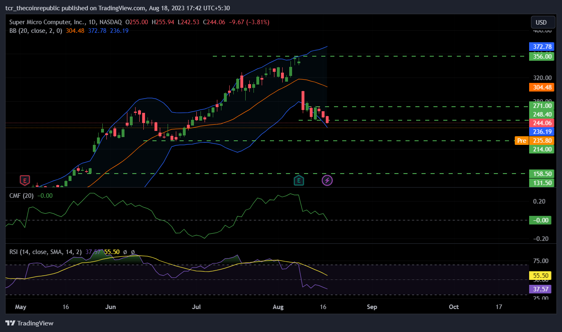Screen dimensions: 562x332
Task: Click the −9.67 (−3.81%) change value
Action: coord(249,22)
